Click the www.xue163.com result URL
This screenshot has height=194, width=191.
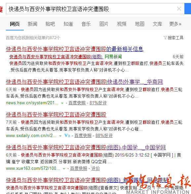pyautogui.click(x=33, y=169)
